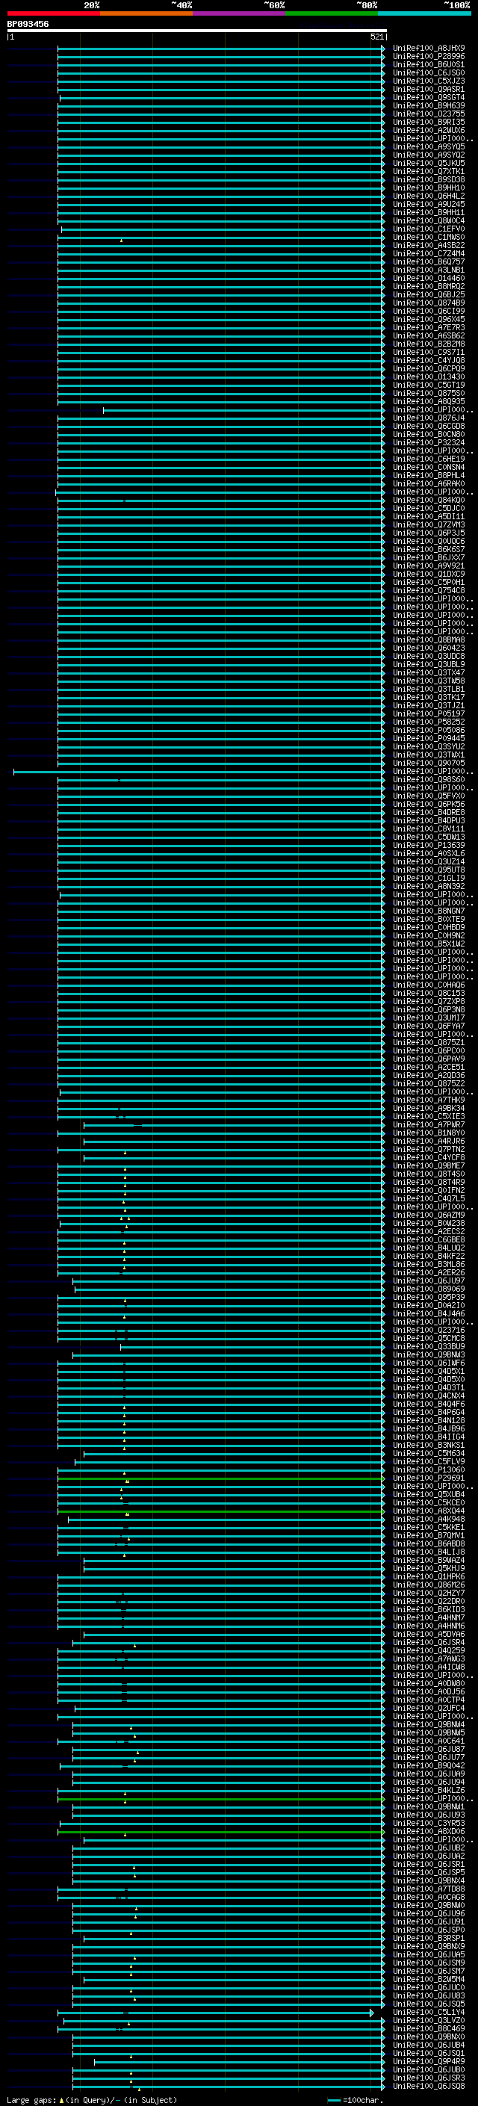Open hit UniRef100_P28996
The height and width of the screenshot is (2106, 478).
(x=428, y=57)
